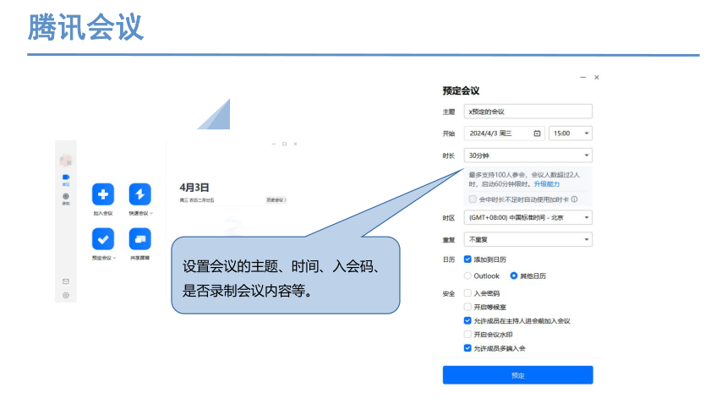This screenshot has height=409, width=727.
Task: Toggle 允许成员在主持人进会前加入会议 checkbox
Action: point(467,320)
